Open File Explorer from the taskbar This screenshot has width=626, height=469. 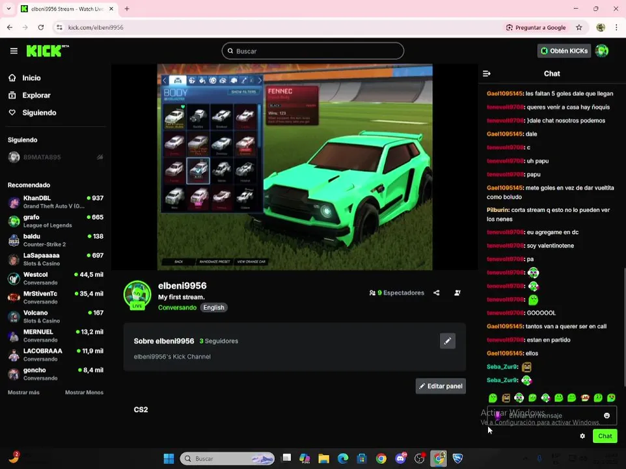[x=324, y=459]
